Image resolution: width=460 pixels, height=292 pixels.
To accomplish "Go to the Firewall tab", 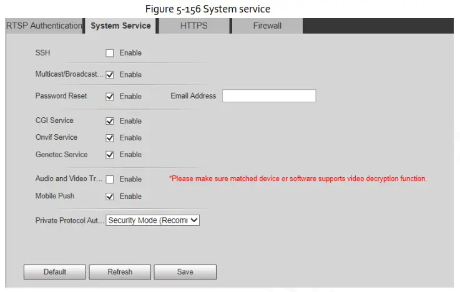I will [x=267, y=26].
